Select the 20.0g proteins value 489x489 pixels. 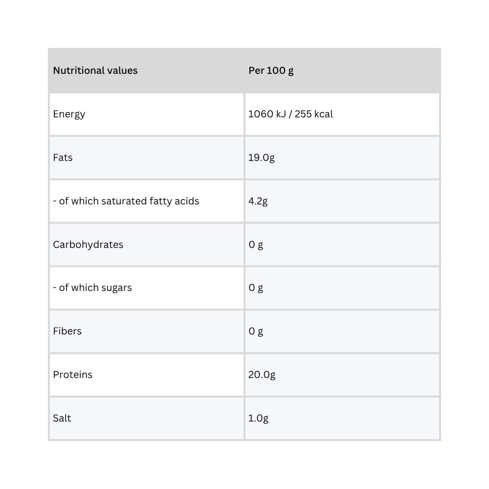tap(262, 375)
